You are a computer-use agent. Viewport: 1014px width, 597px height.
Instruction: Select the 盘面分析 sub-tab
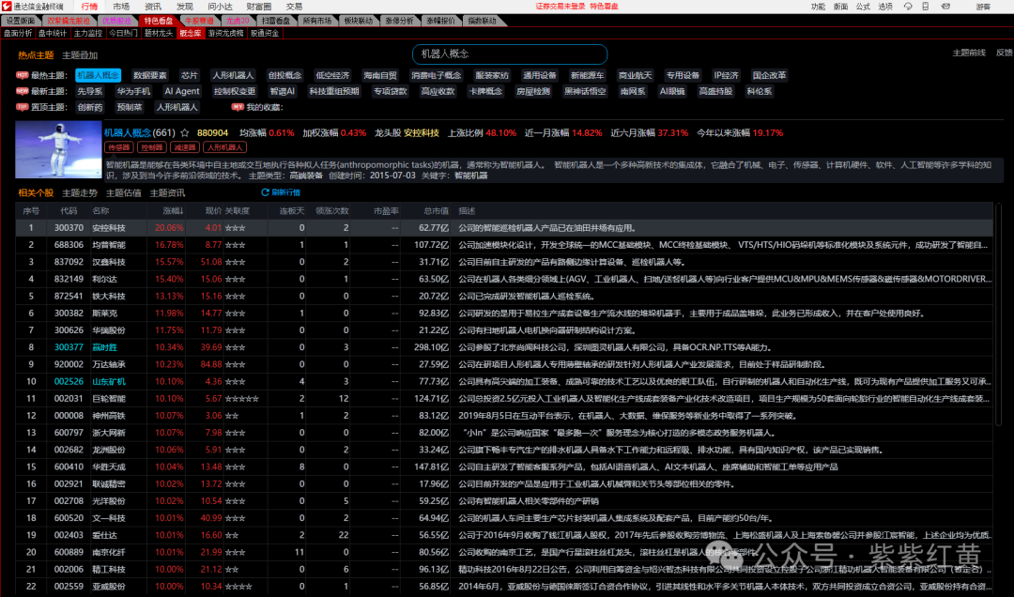tap(18, 33)
